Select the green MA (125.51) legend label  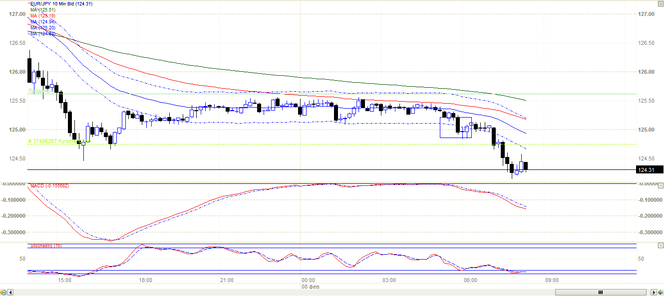point(42,10)
